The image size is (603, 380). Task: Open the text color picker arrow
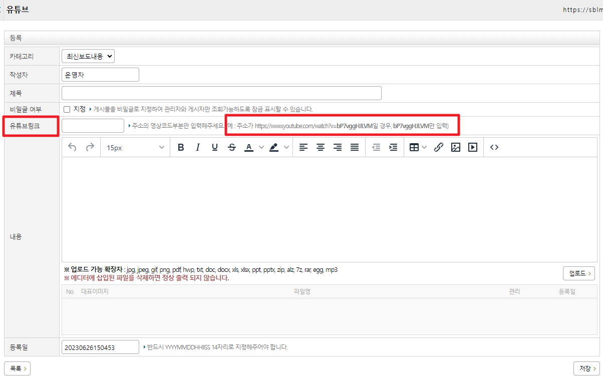coord(261,147)
